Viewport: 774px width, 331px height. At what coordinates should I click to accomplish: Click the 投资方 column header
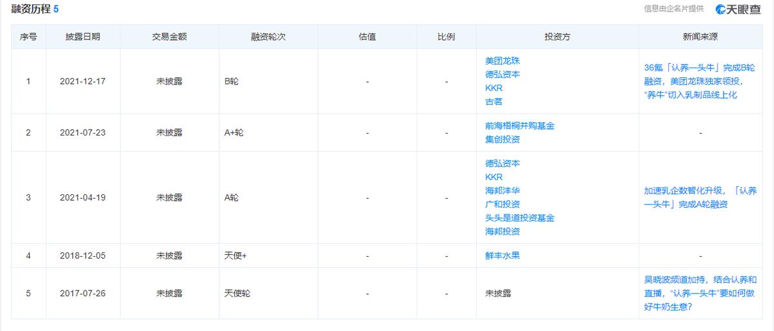[x=557, y=37]
